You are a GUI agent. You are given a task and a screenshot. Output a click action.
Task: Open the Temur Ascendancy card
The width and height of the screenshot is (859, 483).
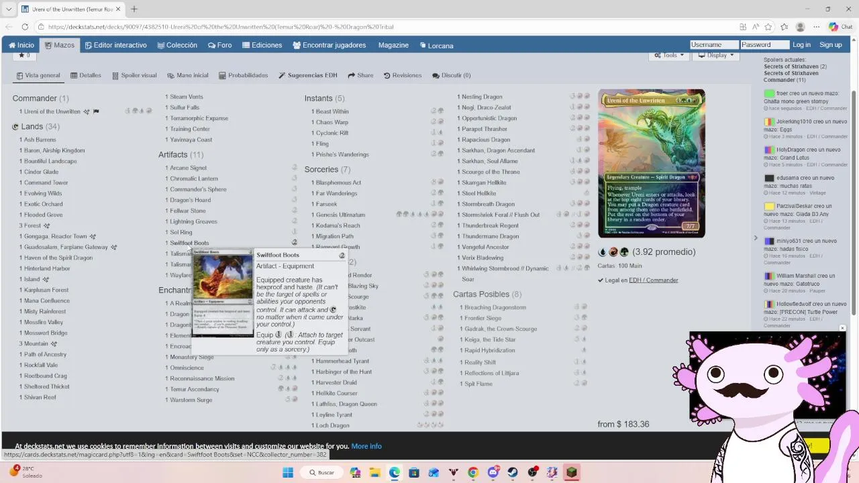195,389
